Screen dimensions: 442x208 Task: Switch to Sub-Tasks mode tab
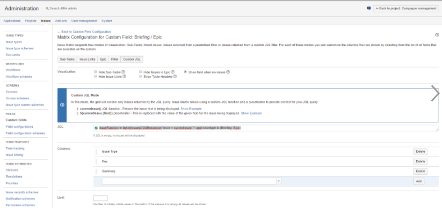pos(67,59)
